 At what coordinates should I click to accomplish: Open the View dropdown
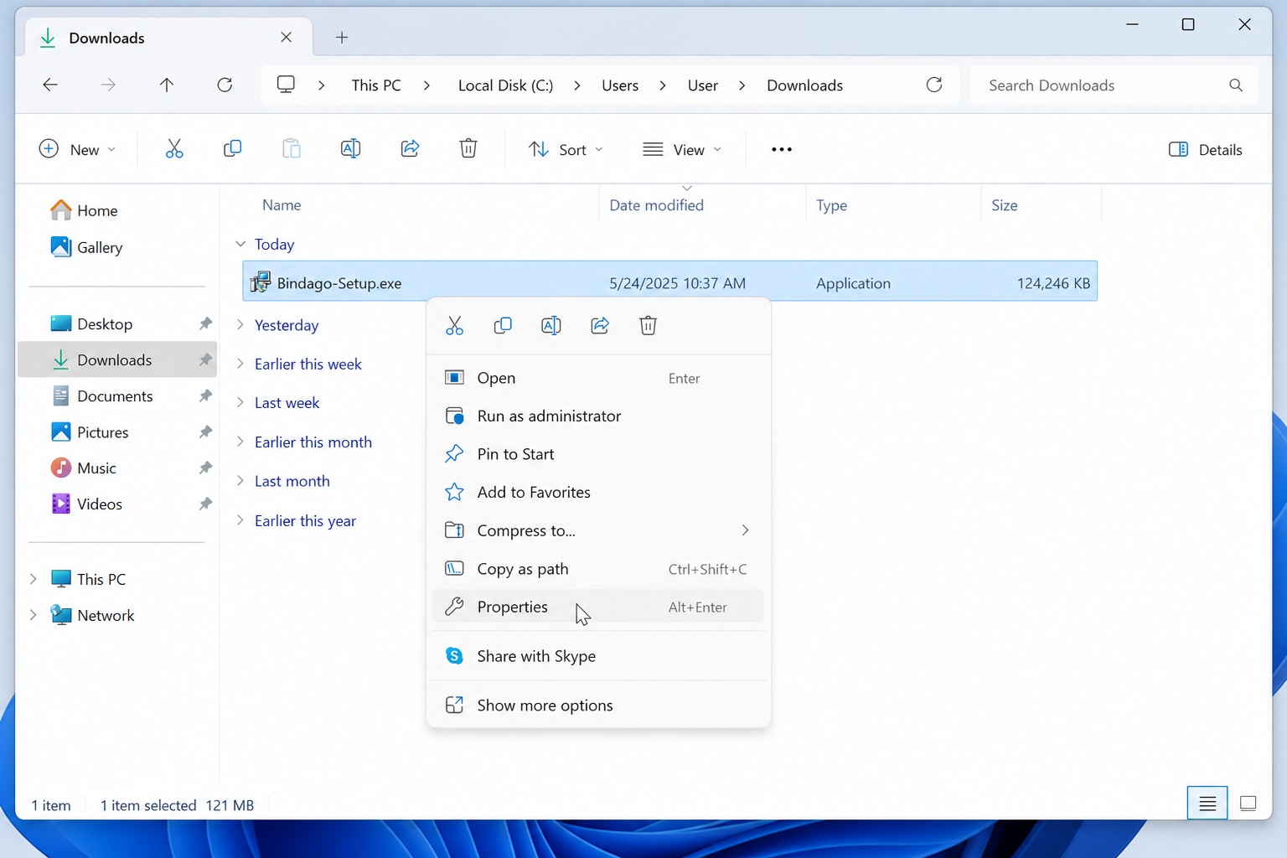[681, 149]
